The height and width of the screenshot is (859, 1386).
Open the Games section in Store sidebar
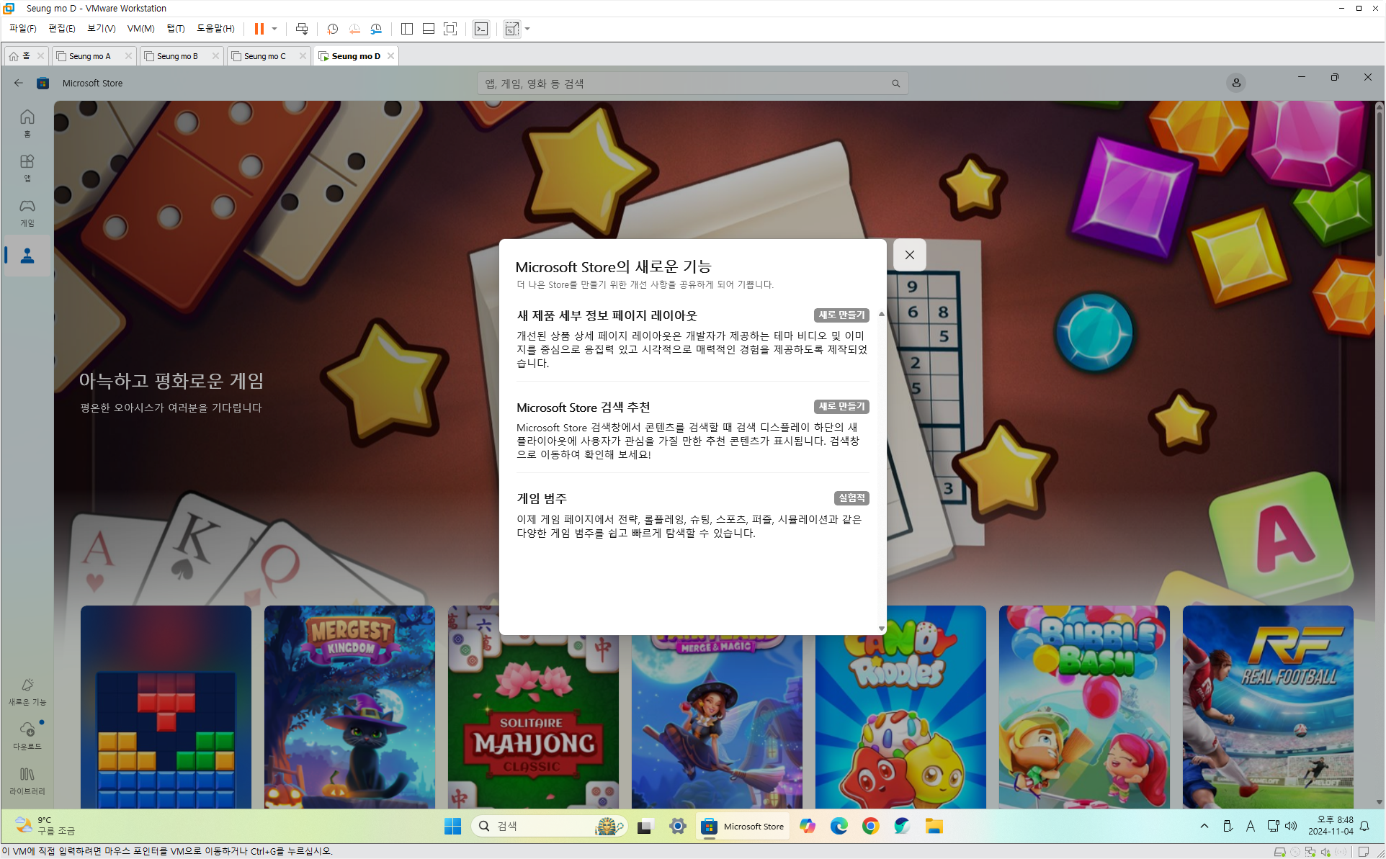pyautogui.click(x=27, y=212)
